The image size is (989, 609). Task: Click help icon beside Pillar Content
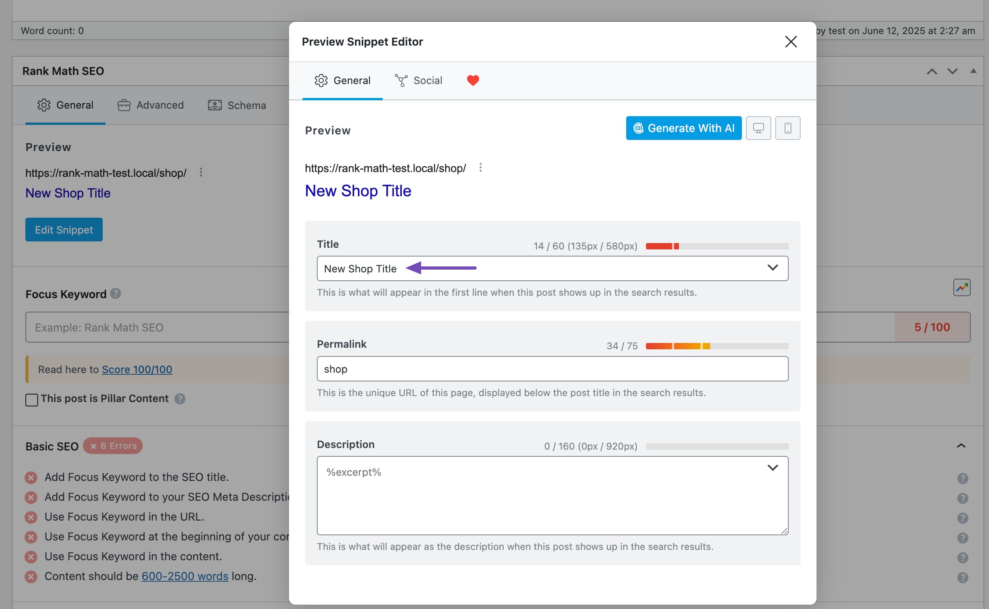coord(180,399)
